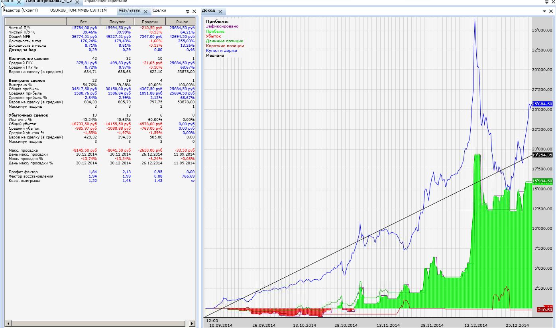Open Доход panel tab list dropdown arrow

point(545,12)
